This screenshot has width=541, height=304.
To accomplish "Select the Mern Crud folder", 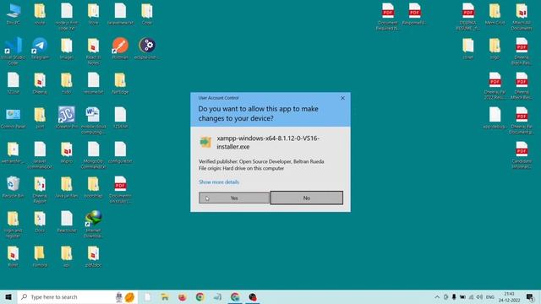I will (x=495, y=14).
